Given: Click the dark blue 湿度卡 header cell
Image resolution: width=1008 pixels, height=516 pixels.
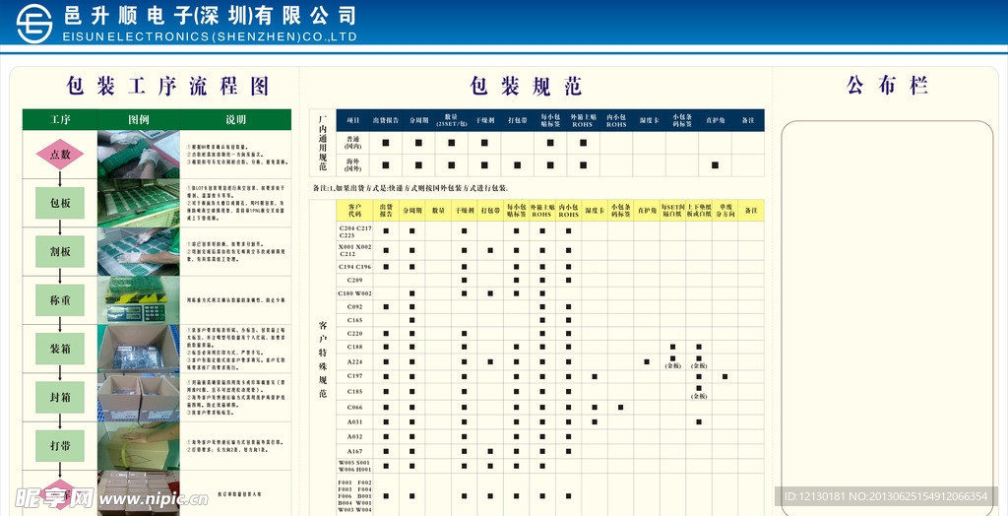Looking at the screenshot, I should (x=649, y=120).
